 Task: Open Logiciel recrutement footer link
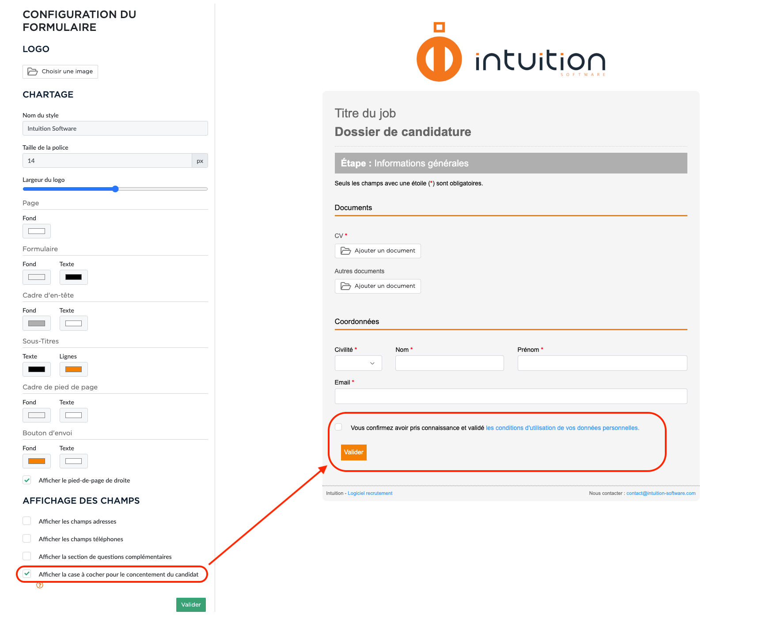(370, 494)
